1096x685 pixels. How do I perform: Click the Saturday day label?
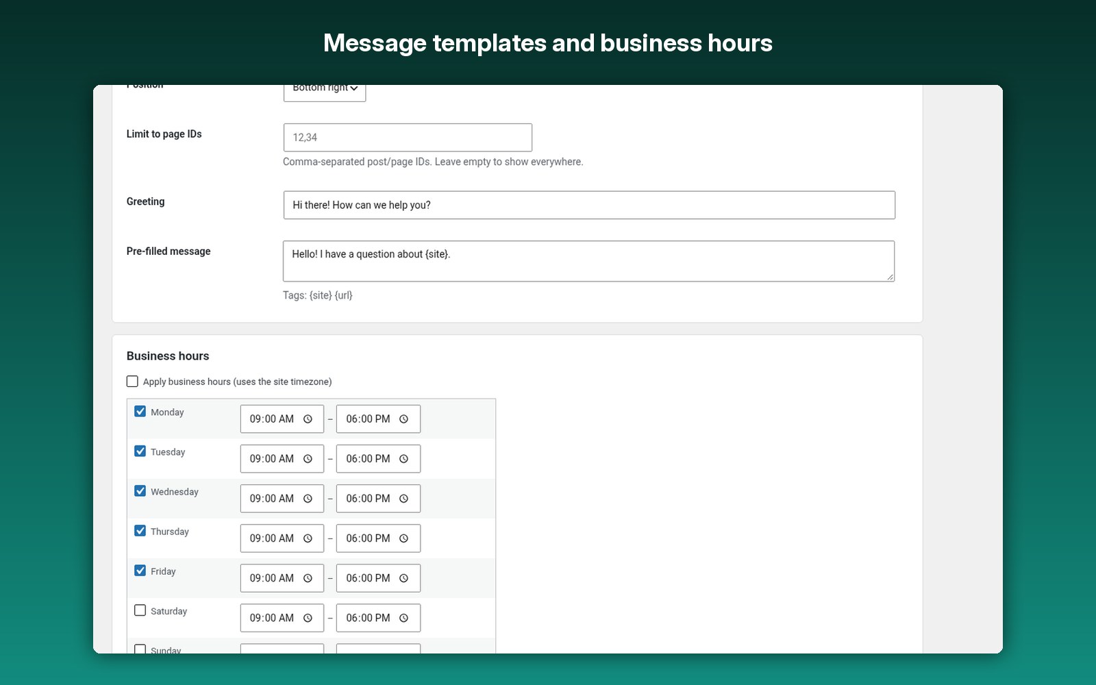[x=169, y=611]
